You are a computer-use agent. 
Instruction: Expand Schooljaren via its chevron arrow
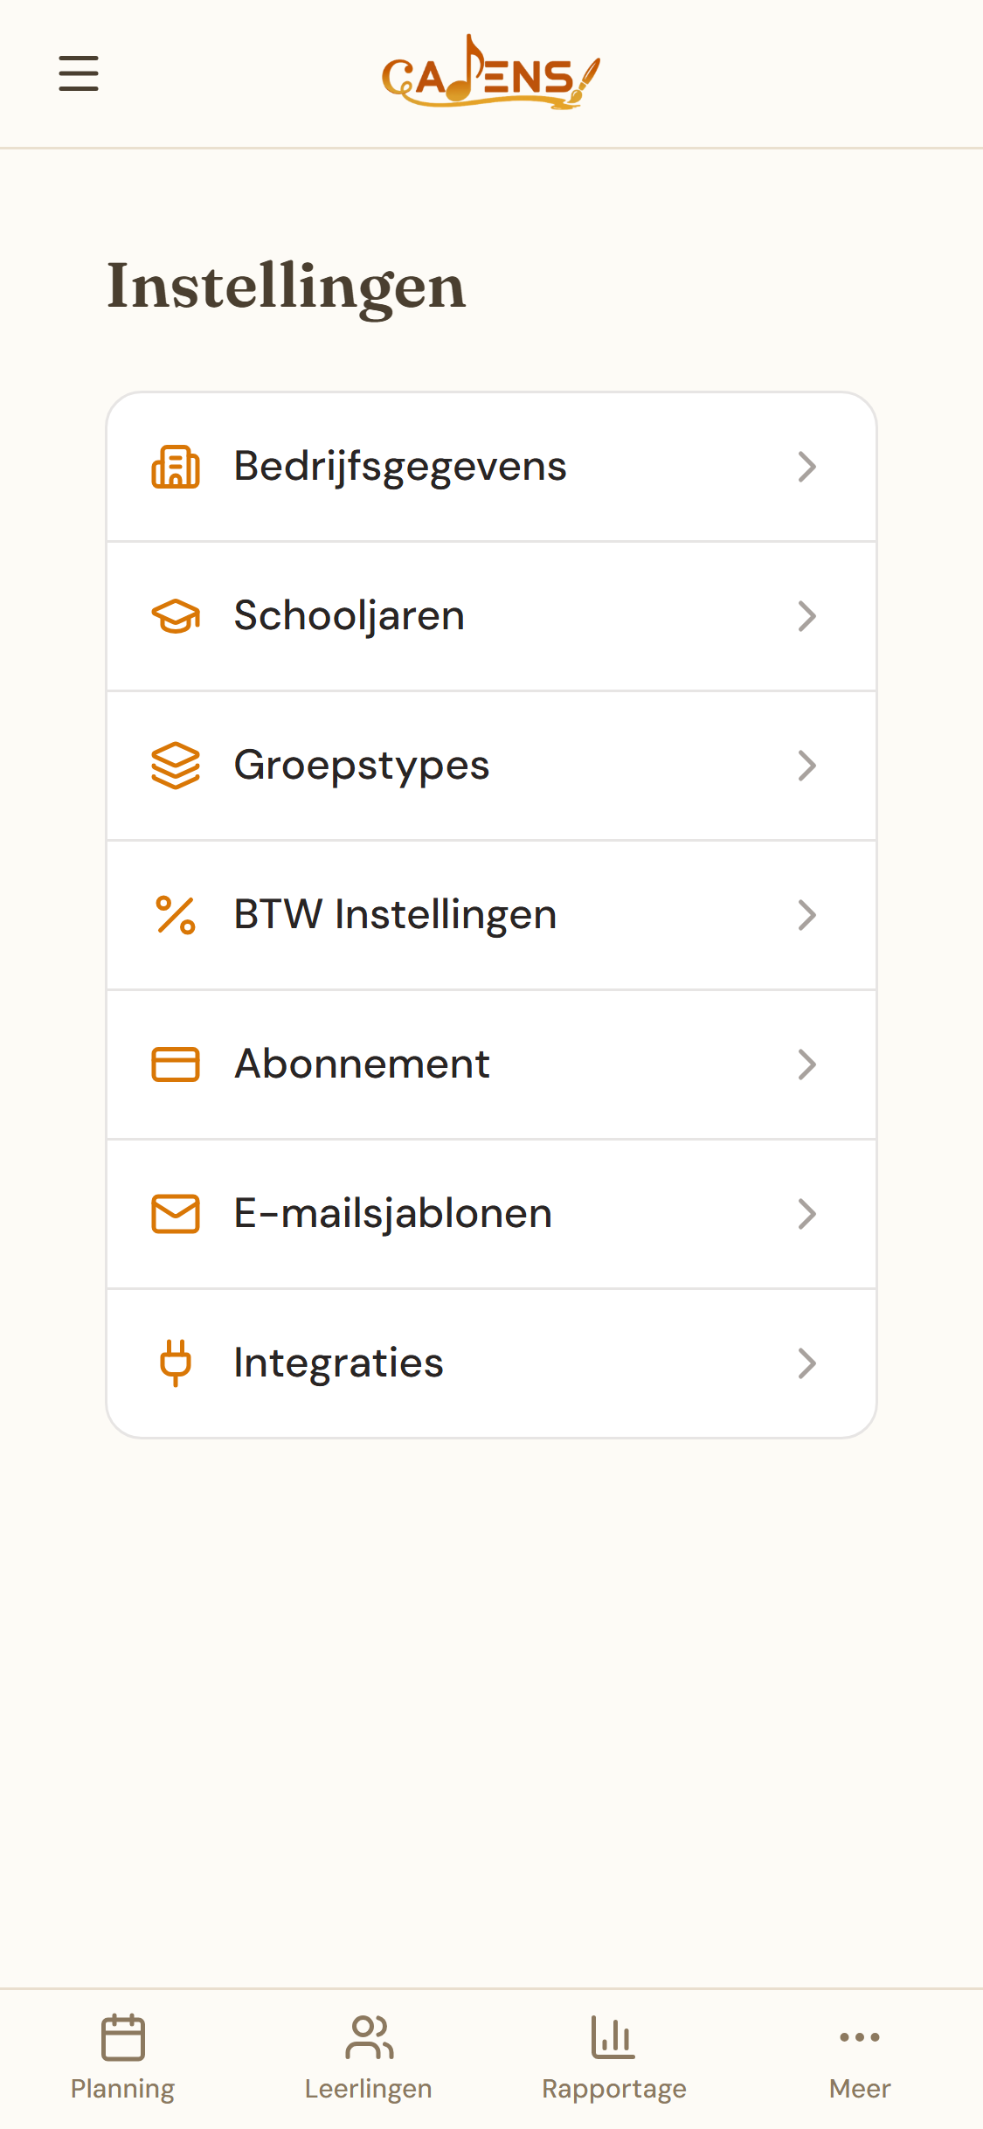pos(807,616)
